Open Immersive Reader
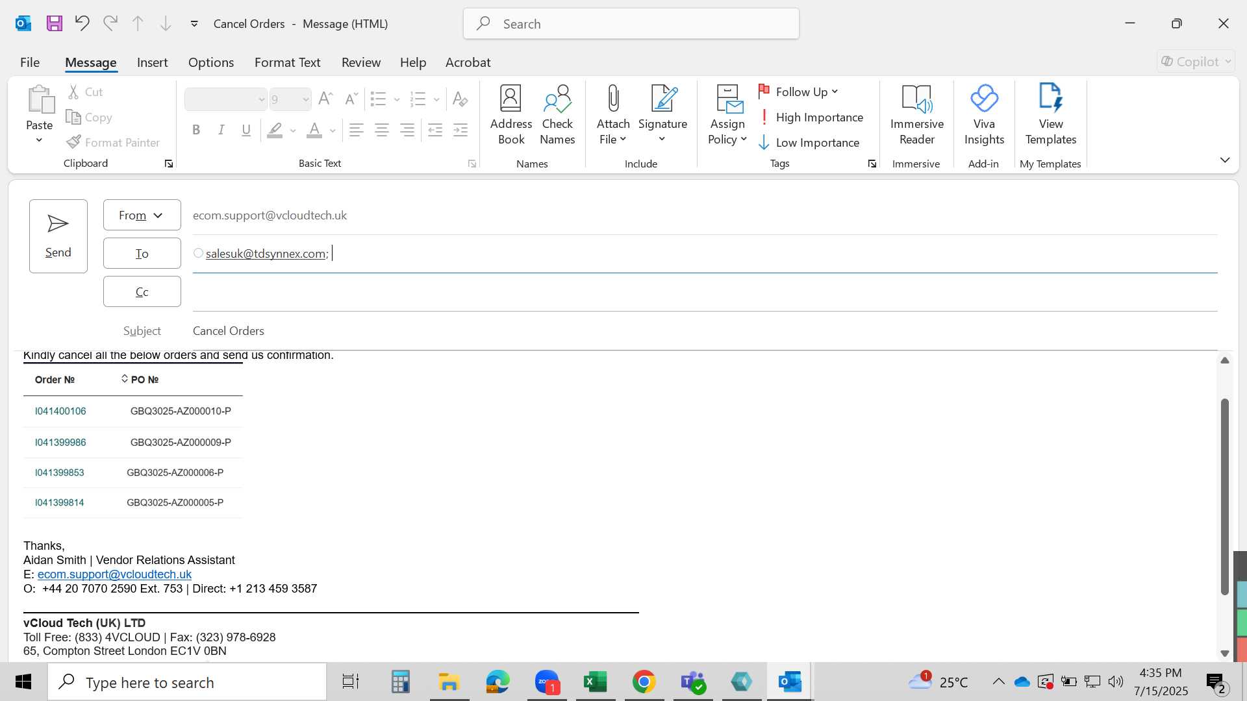Viewport: 1247px width, 701px height. (x=916, y=116)
